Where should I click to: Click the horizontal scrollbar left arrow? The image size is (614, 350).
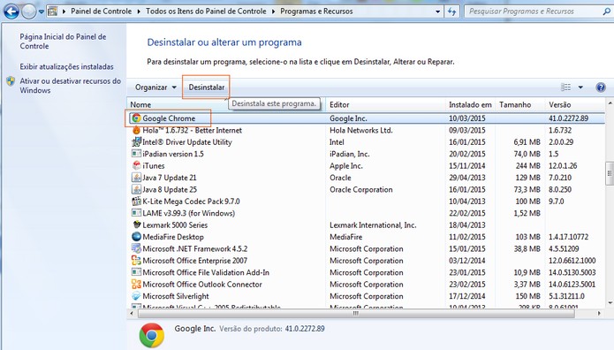click(132, 313)
